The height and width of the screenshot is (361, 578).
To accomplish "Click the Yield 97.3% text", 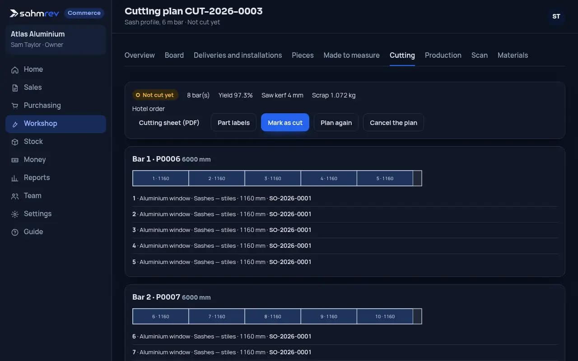I will [236, 95].
